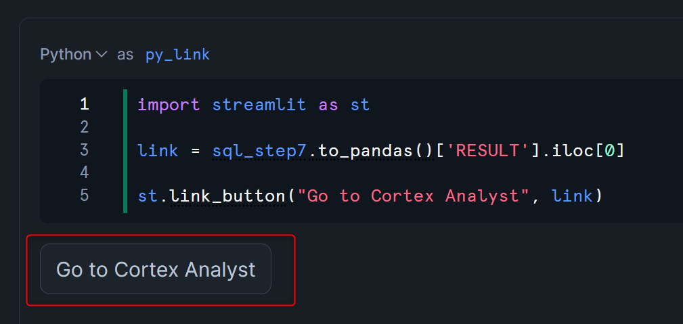Click the chevron next to Python
This screenshot has height=324, width=683.
[101, 55]
